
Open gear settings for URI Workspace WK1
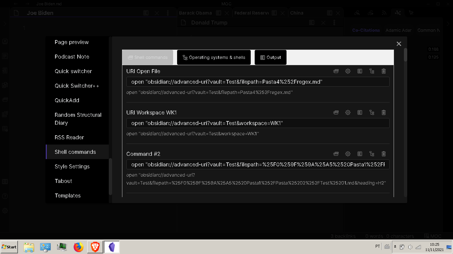[x=348, y=112]
